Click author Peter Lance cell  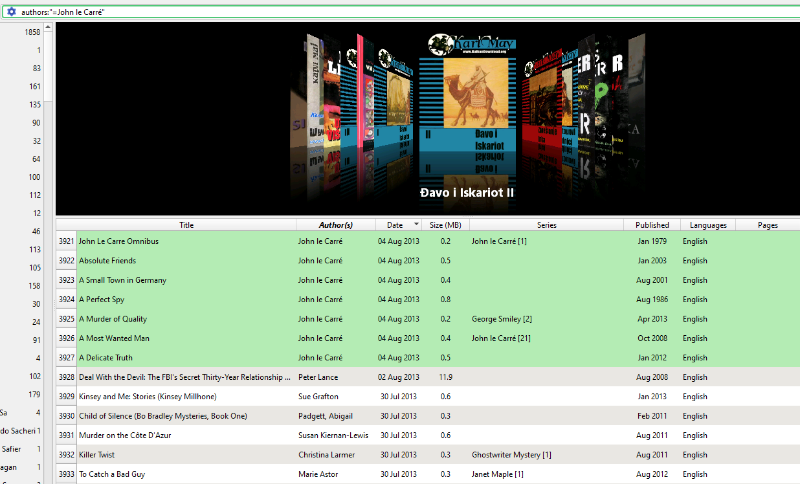pos(318,377)
